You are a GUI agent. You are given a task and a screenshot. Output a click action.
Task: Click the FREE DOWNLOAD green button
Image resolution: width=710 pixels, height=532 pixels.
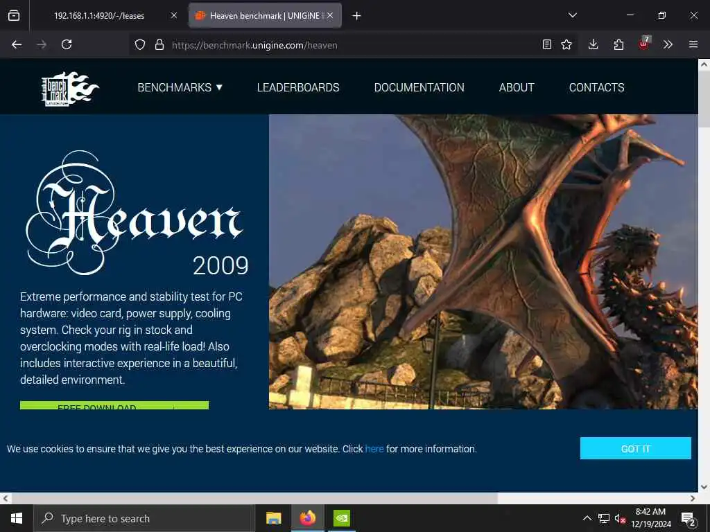click(x=114, y=405)
